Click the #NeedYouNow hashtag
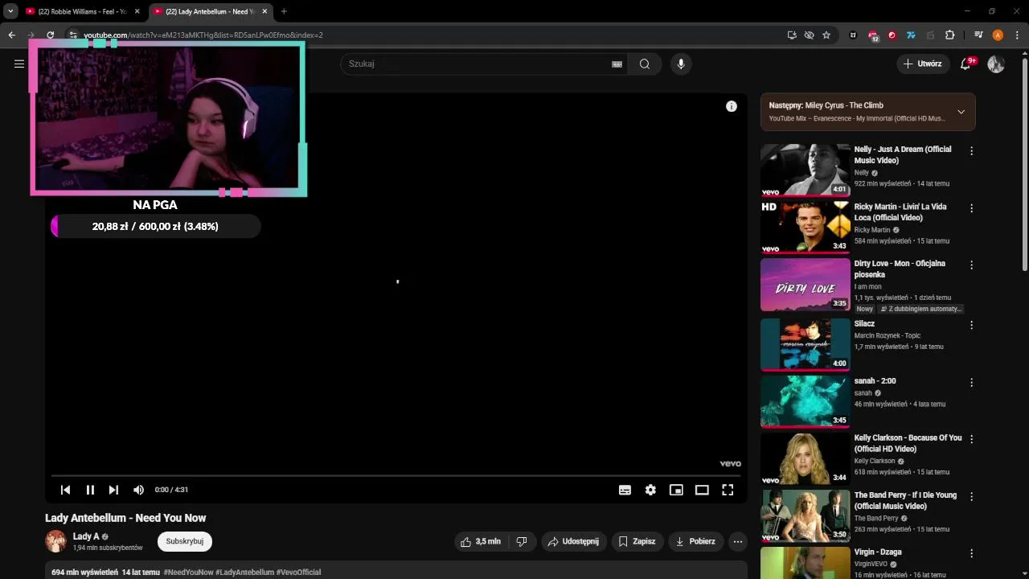 point(188,573)
